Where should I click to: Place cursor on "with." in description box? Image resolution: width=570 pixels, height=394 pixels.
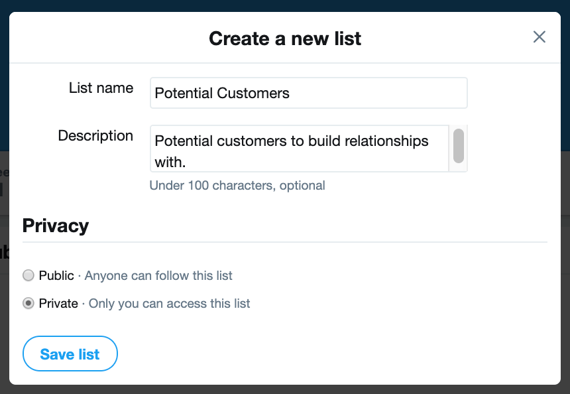click(x=170, y=162)
